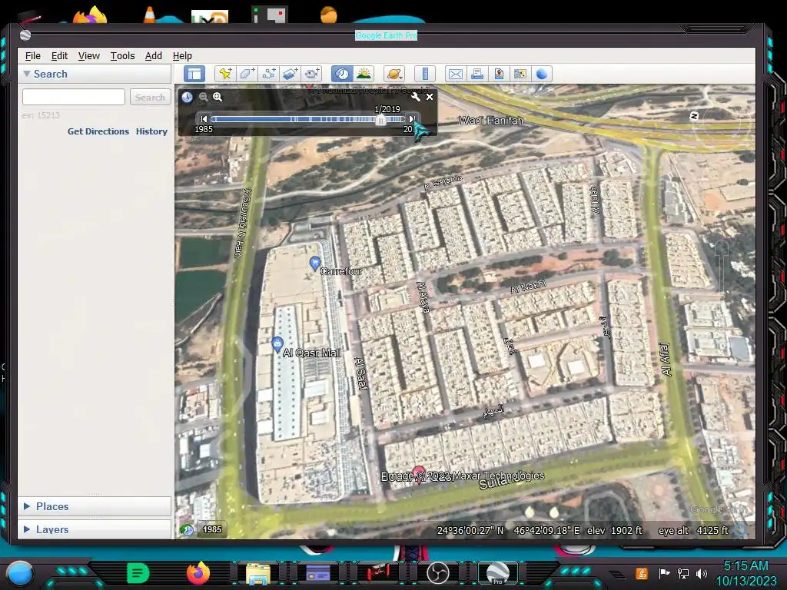Open the View menu
Screen dimensions: 787x590
tap(89, 55)
